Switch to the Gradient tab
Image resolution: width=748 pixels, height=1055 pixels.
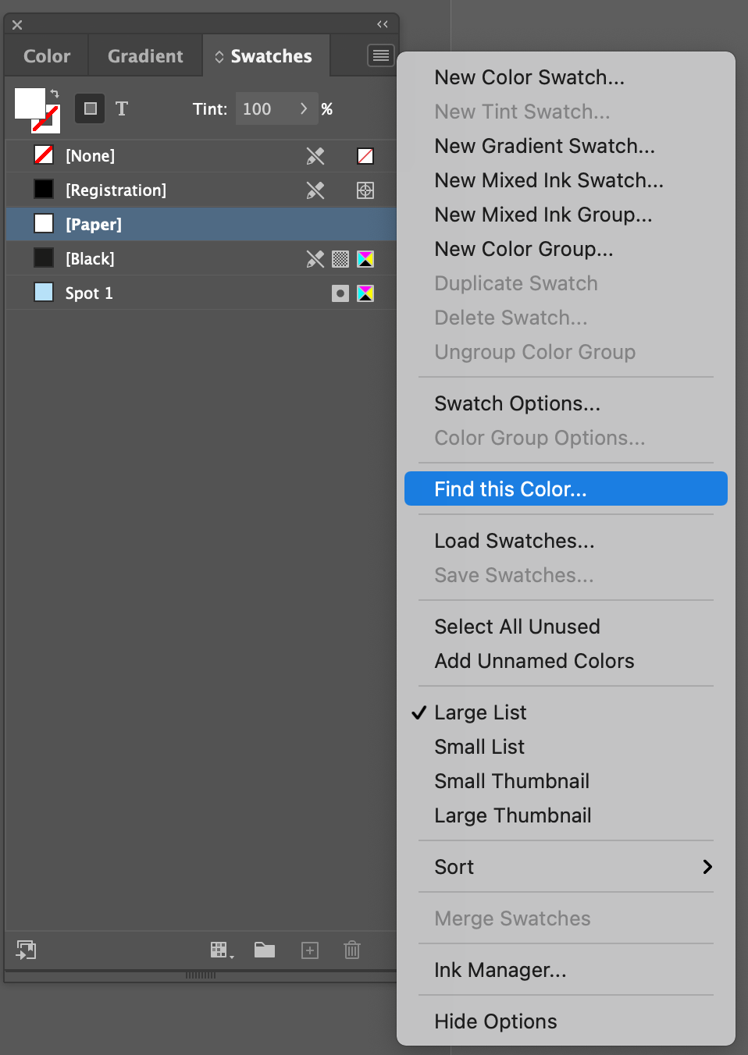pos(144,55)
